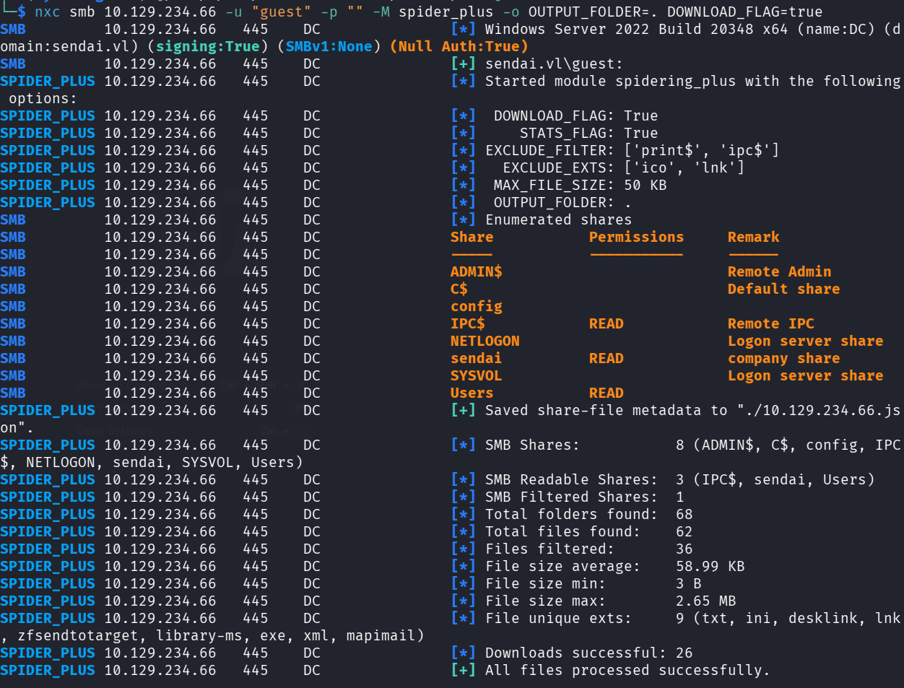Screen dimensions: 904x688
Task: Click "Windows Server 2022 Build 20348 x64" text
Action: pos(636,29)
